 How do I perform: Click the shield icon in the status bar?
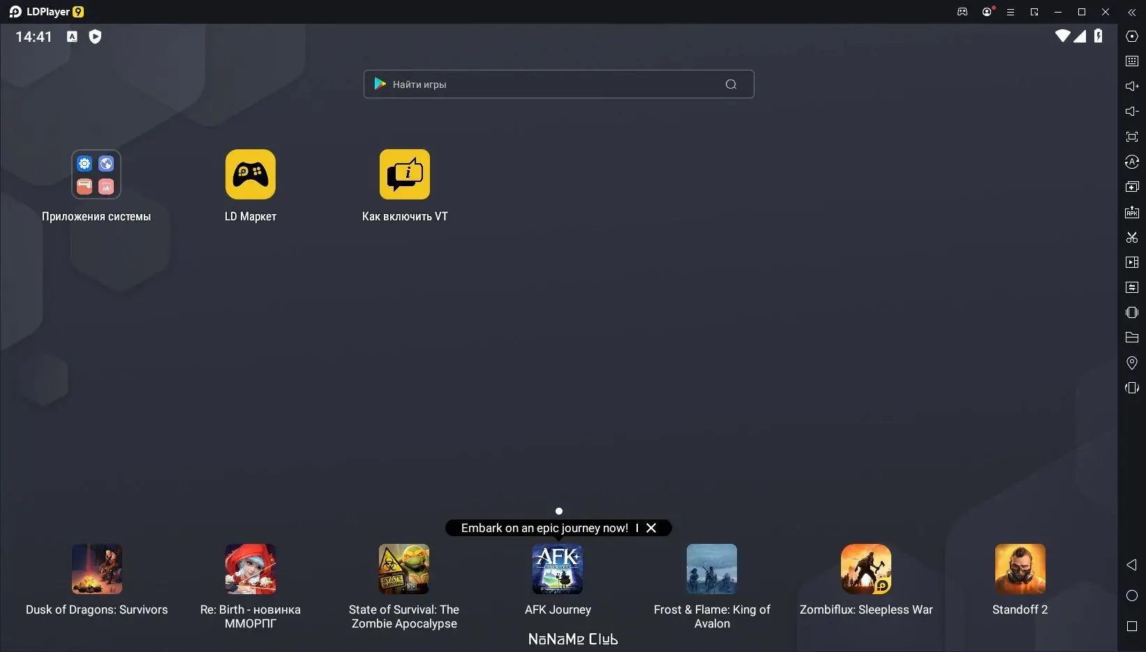95,36
